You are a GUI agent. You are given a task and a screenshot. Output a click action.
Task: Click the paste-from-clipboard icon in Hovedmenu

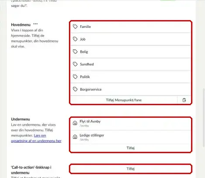coord(184,100)
